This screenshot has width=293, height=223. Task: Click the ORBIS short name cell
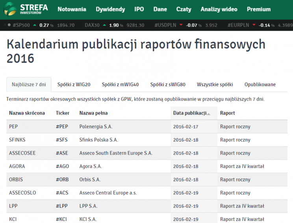(16, 179)
